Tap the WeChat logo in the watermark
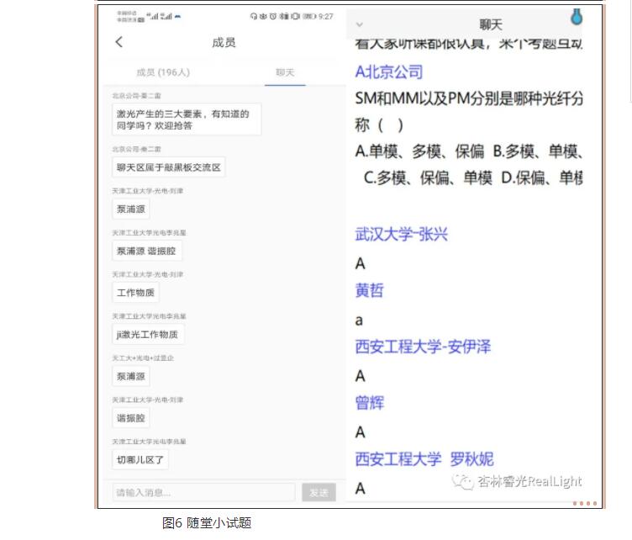 pyautogui.click(x=462, y=482)
